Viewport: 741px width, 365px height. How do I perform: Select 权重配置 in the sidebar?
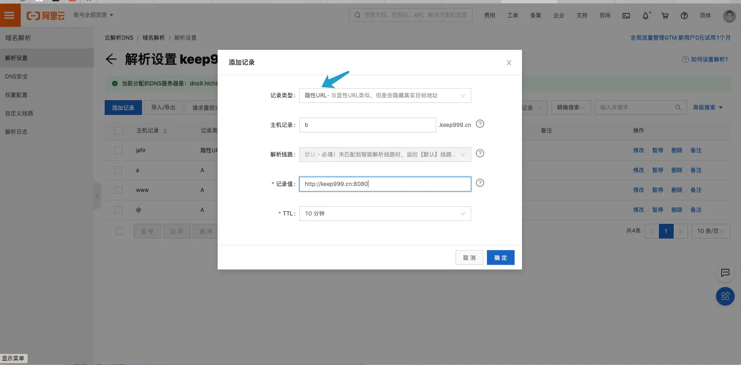[x=47, y=95]
